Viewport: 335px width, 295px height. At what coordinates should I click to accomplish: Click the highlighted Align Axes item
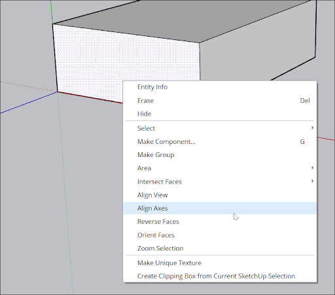tap(220, 208)
